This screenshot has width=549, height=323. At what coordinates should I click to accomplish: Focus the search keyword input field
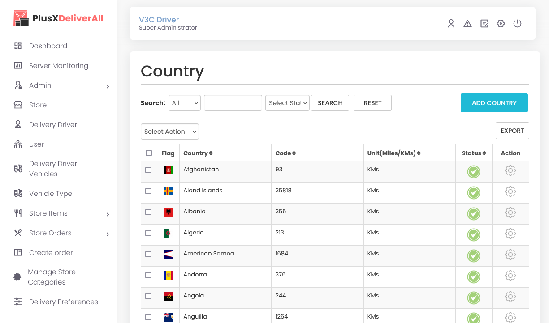point(233,103)
